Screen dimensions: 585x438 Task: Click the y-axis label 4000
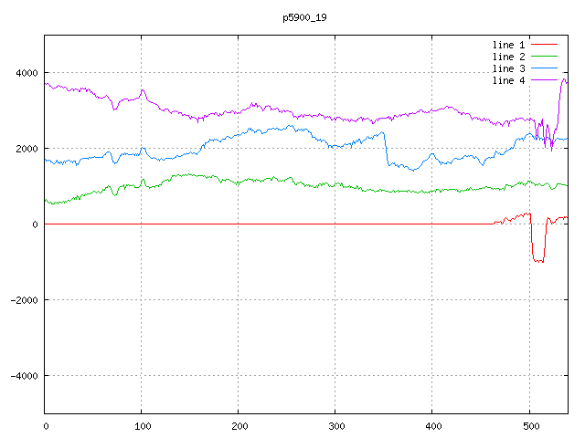coord(27,73)
